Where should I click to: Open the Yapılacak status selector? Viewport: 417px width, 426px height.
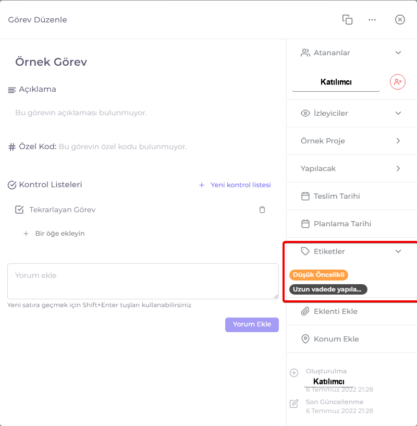(351, 168)
